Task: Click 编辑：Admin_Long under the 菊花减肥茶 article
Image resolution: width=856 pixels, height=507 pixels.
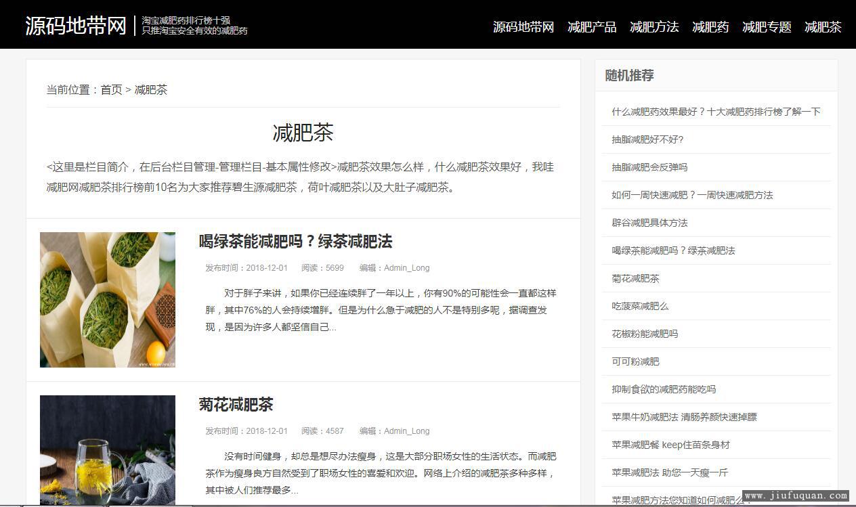Action: (x=394, y=431)
